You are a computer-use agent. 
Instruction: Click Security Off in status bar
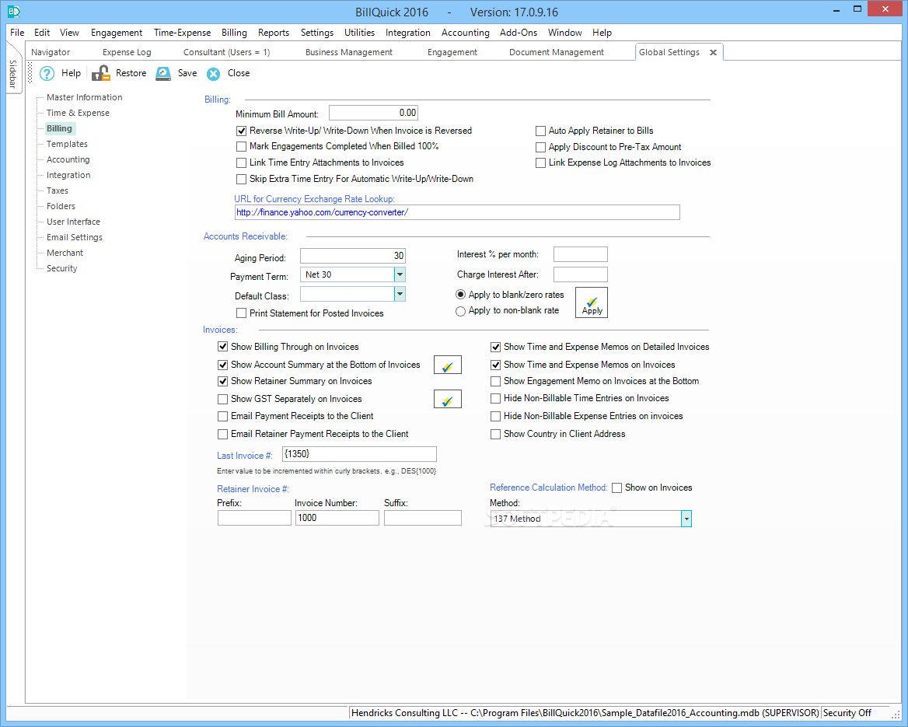pos(847,713)
